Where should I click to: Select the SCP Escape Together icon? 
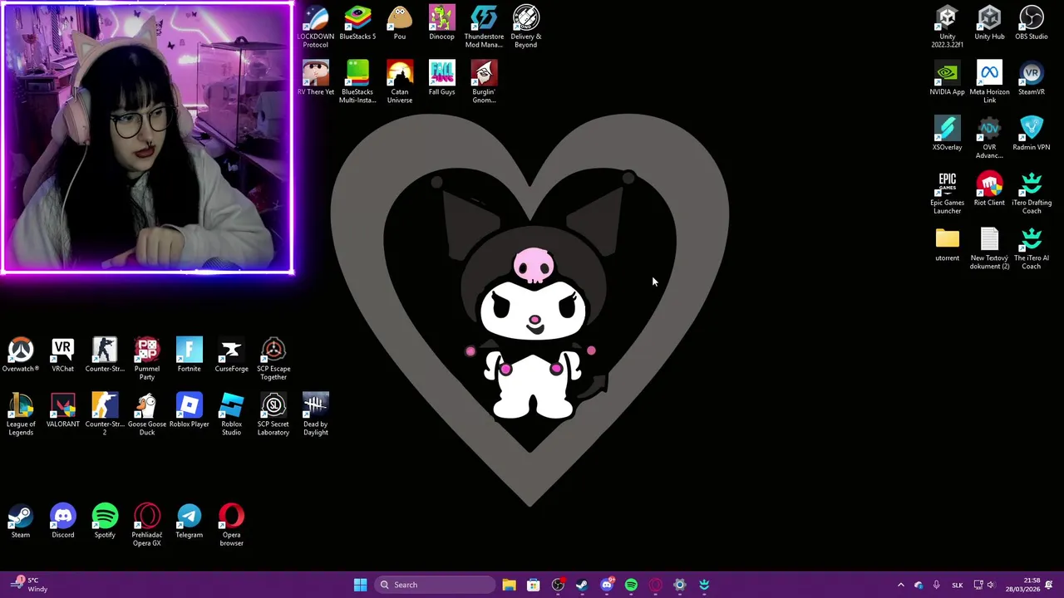(x=273, y=359)
